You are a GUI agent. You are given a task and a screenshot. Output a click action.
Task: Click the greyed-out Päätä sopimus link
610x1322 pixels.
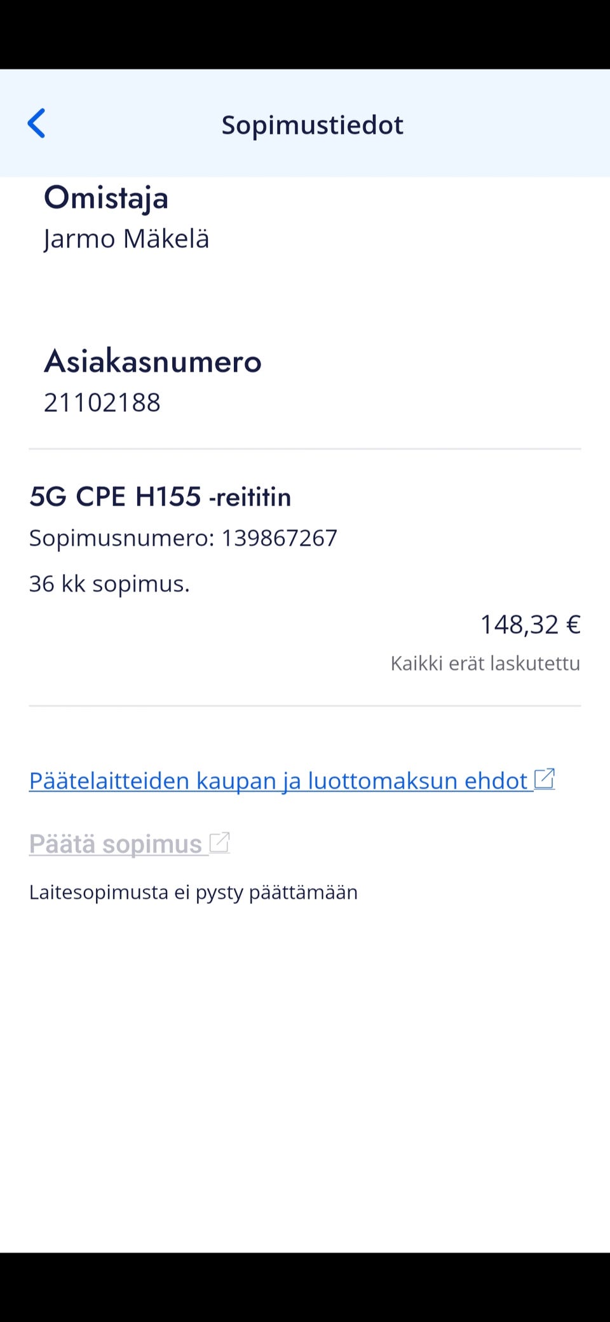[x=116, y=844]
